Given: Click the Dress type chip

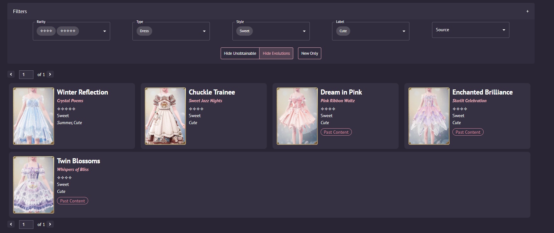Looking at the screenshot, I should point(144,31).
